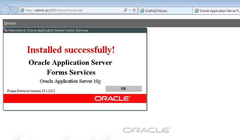Click the browser Back arrow button

pyautogui.click(x=5, y=10)
